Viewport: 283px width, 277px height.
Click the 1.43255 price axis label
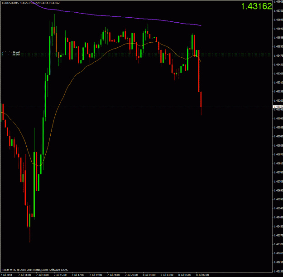[278, 91]
